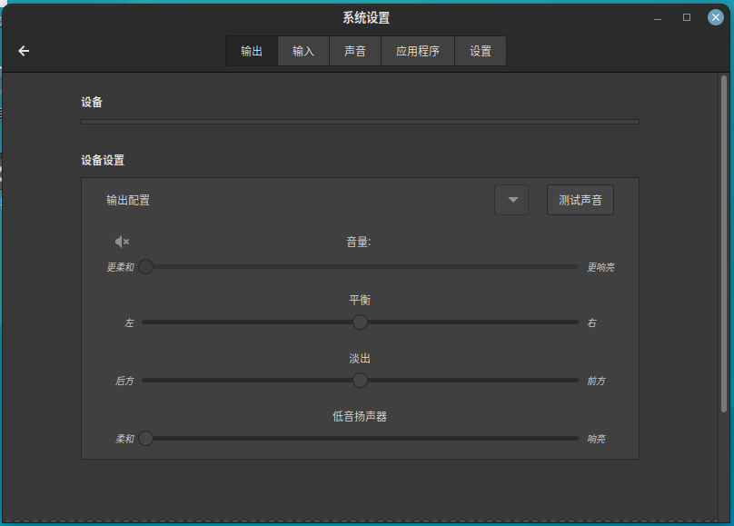Click the 柔和 label of the subwoofer slider

click(124, 439)
